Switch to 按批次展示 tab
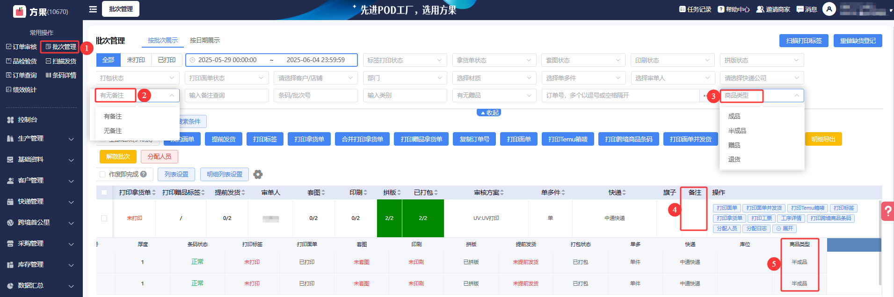 (163, 40)
